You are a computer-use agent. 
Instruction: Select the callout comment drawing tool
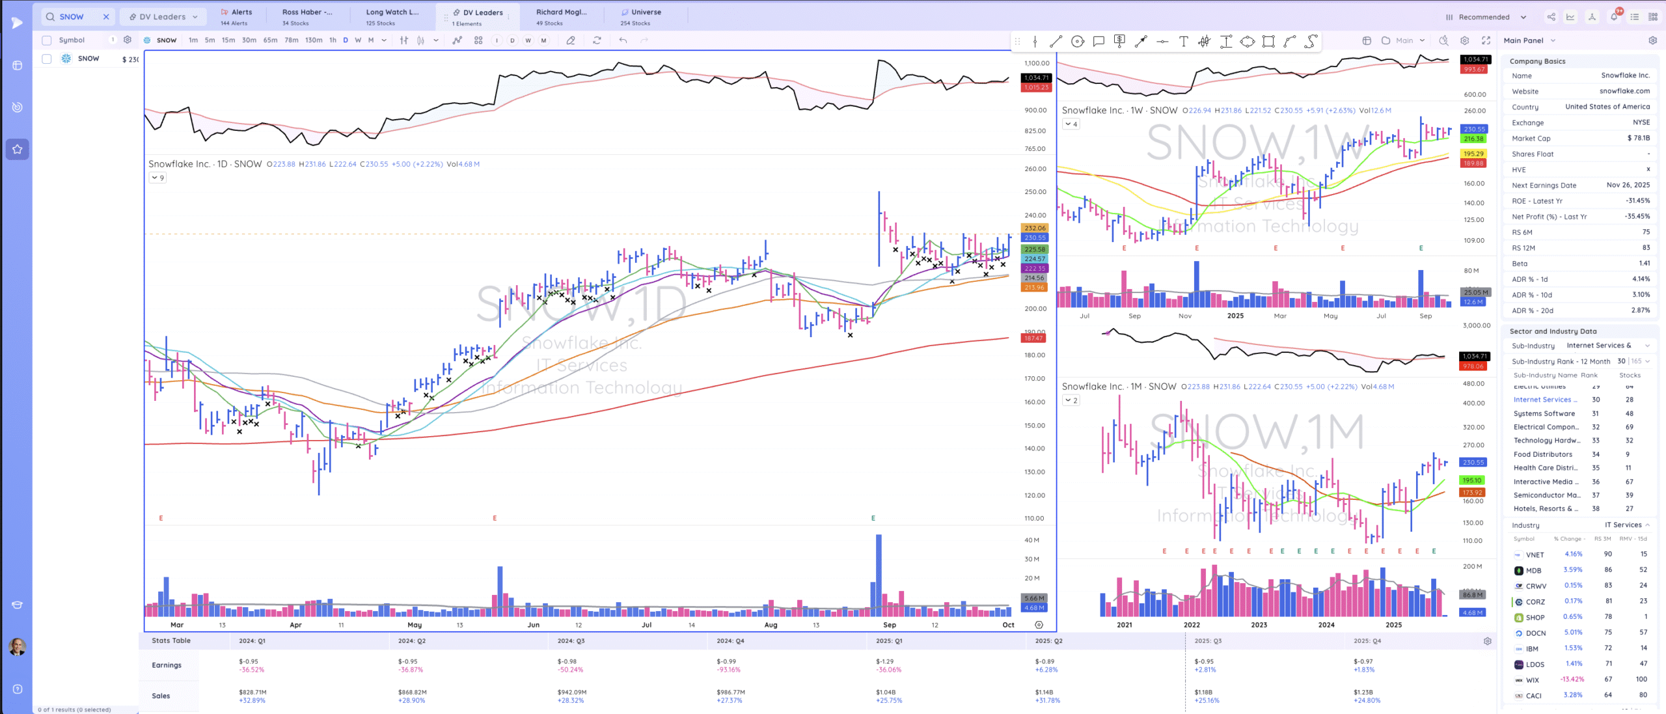pos(1099,42)
